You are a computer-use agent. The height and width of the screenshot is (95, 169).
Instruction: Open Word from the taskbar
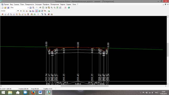pos(40,93)
